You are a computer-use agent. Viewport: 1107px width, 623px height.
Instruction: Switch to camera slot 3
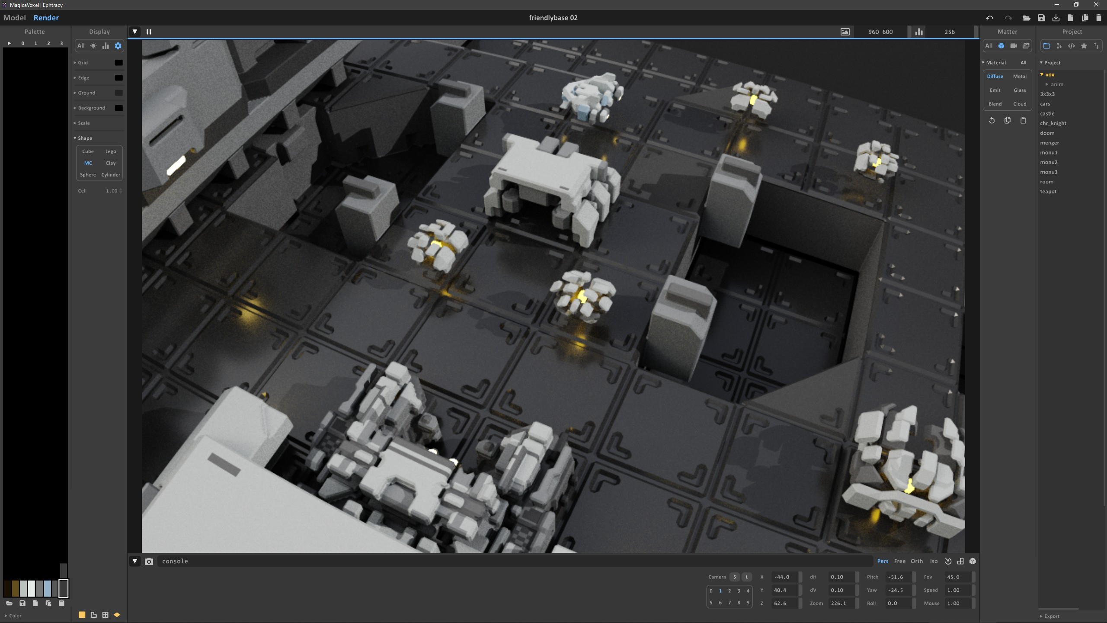point(739,591)
